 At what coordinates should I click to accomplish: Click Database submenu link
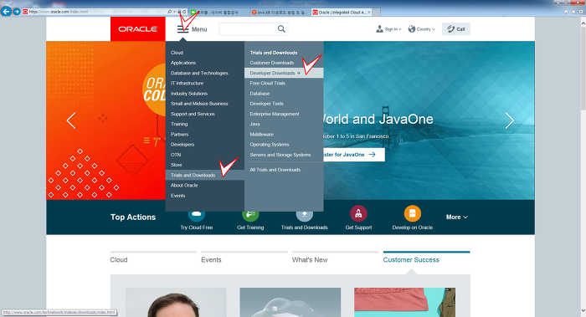coord(260,94)
